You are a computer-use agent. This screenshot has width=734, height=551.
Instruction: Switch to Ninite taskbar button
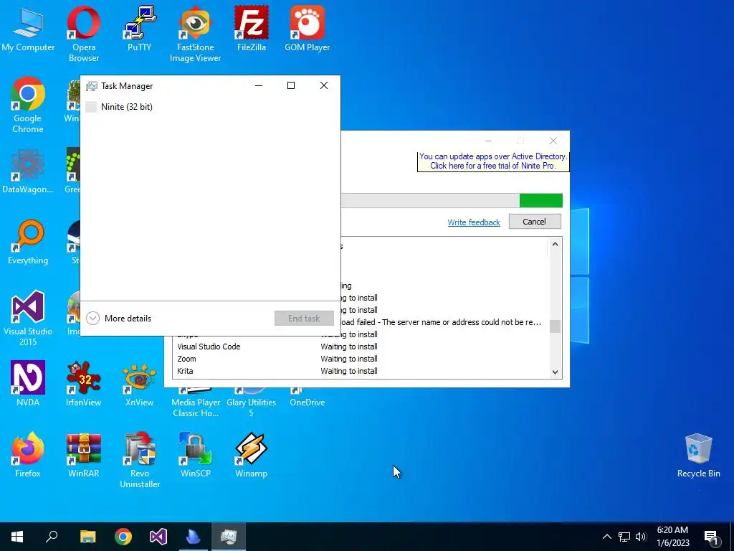pos(194,537)
